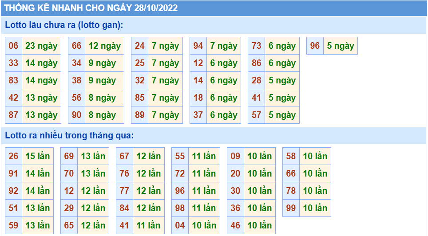Select the '8 ngày' cell beside number 90

tap(104, 115)
